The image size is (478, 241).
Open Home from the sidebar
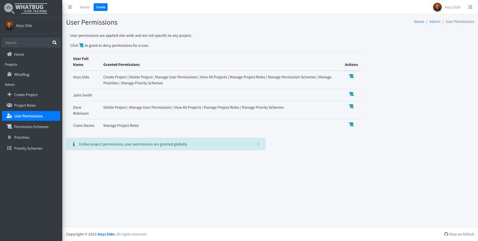(19, 55)
